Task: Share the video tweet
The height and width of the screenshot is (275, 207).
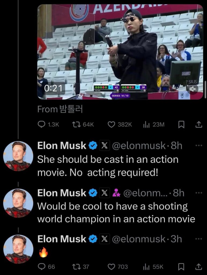Action: (198, 124)
